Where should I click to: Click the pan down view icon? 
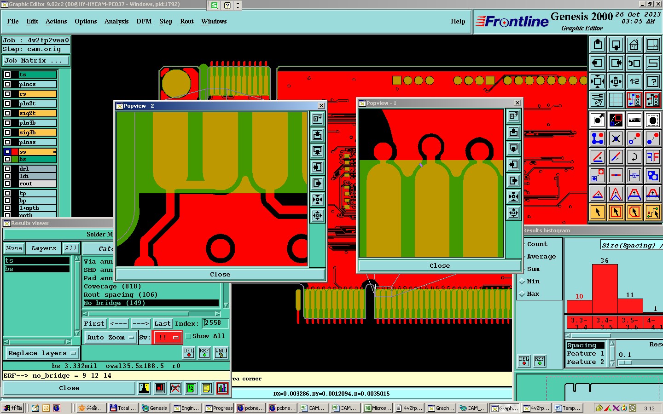pyautogui.click(x=616, y=45)
